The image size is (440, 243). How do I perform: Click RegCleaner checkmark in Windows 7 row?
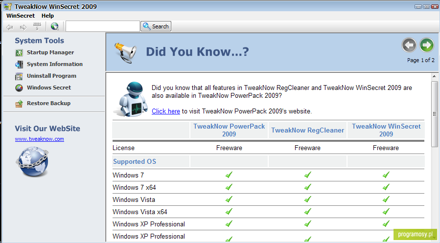pos(308,175)
